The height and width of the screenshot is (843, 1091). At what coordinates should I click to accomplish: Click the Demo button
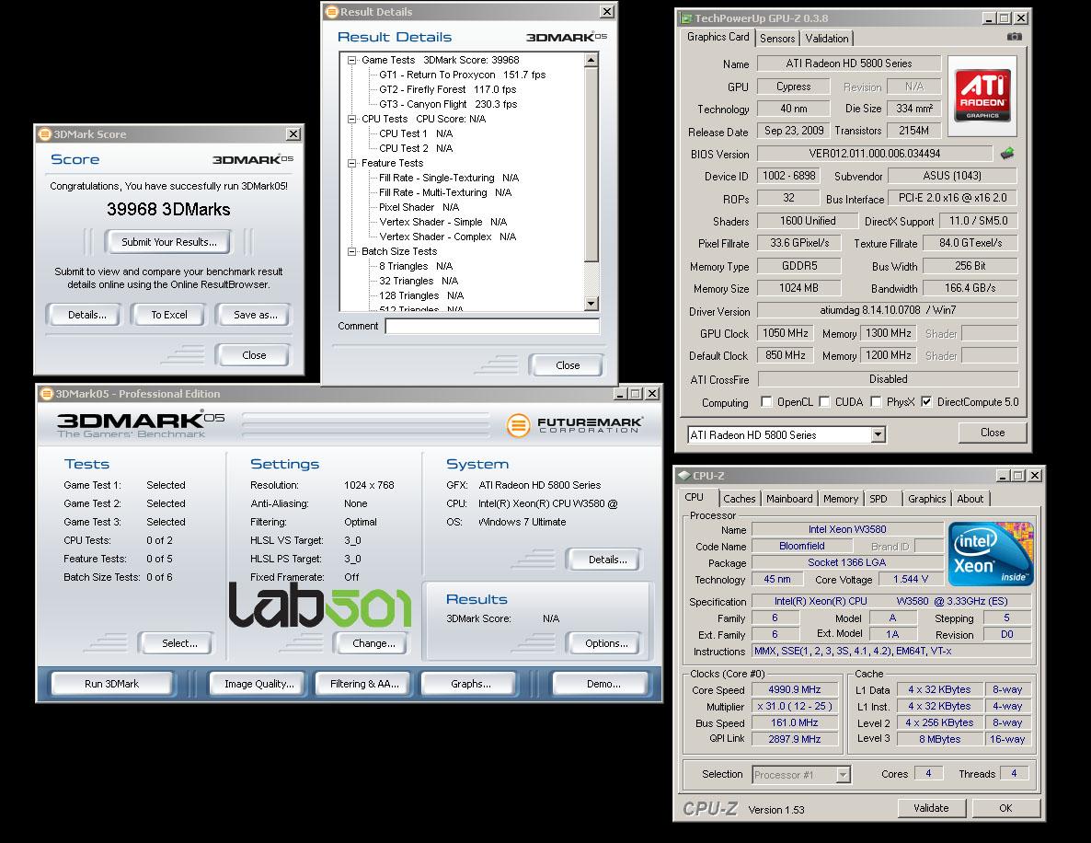pos(603,685)
